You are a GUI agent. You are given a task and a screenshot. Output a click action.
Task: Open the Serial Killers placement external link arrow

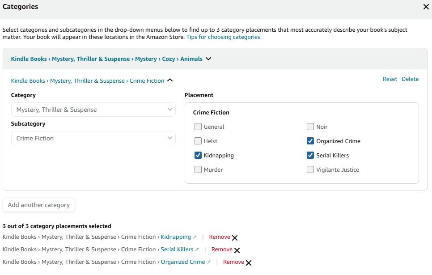tap(198, 249)
